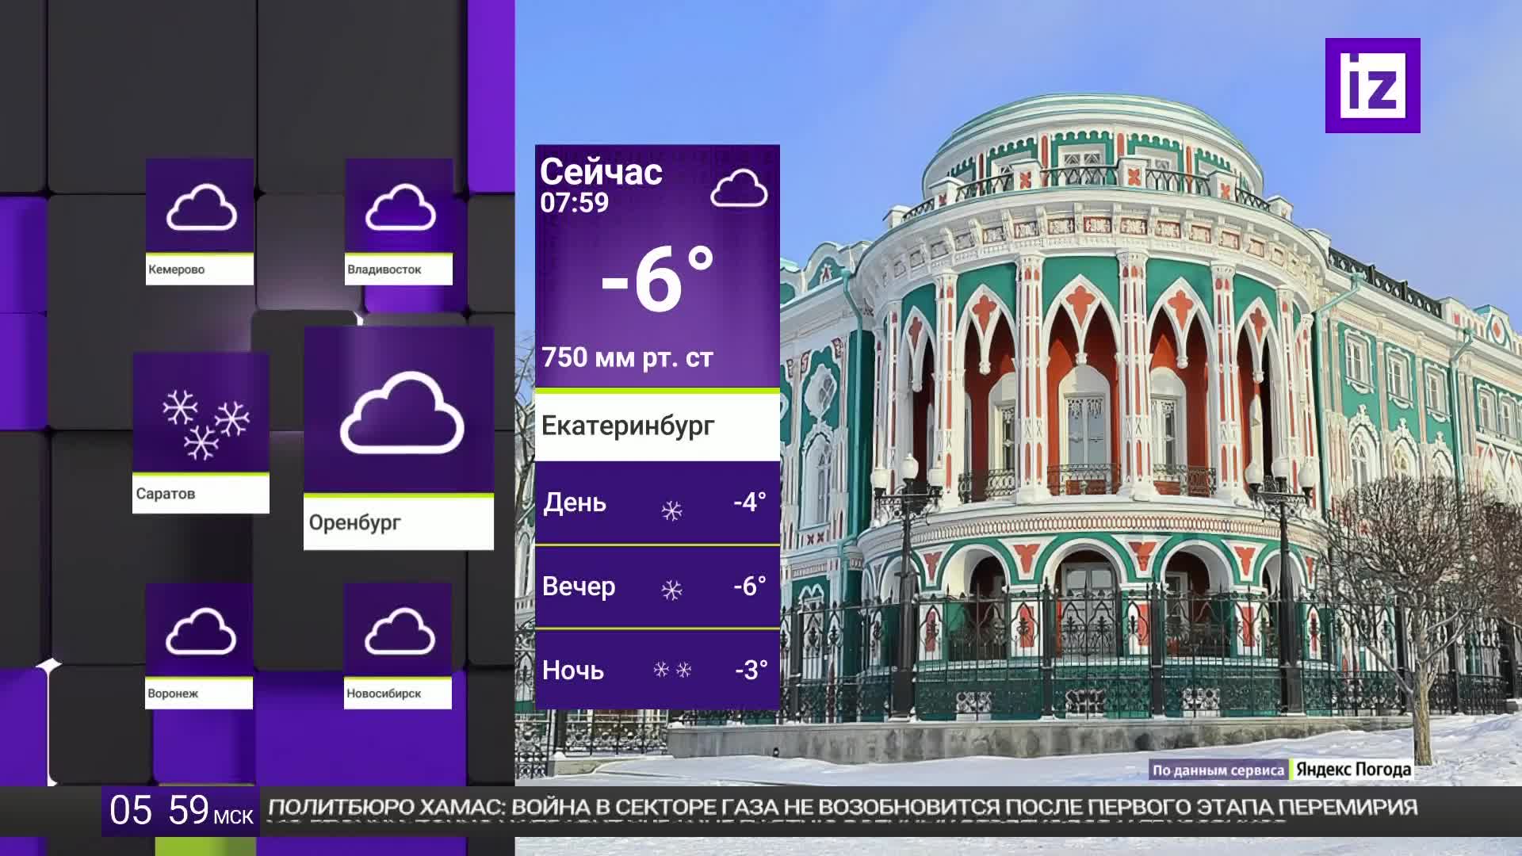The width and height of the screenshot is (1522, 856).
Task: Click the По данным сервиса caption
Action: (x=1218, y=770)
